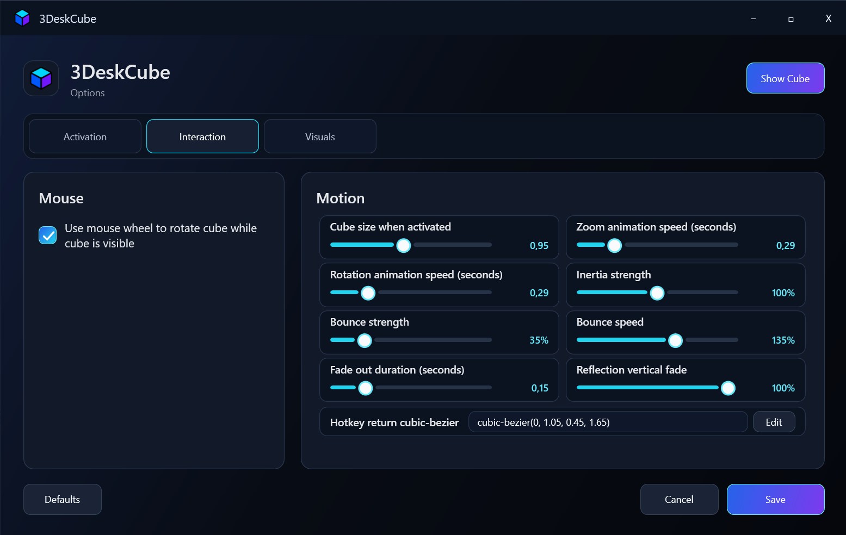Click the Cube size when activated slider
Image resolution: width=846 pixels, height=535 pixels.
point(411,245)
